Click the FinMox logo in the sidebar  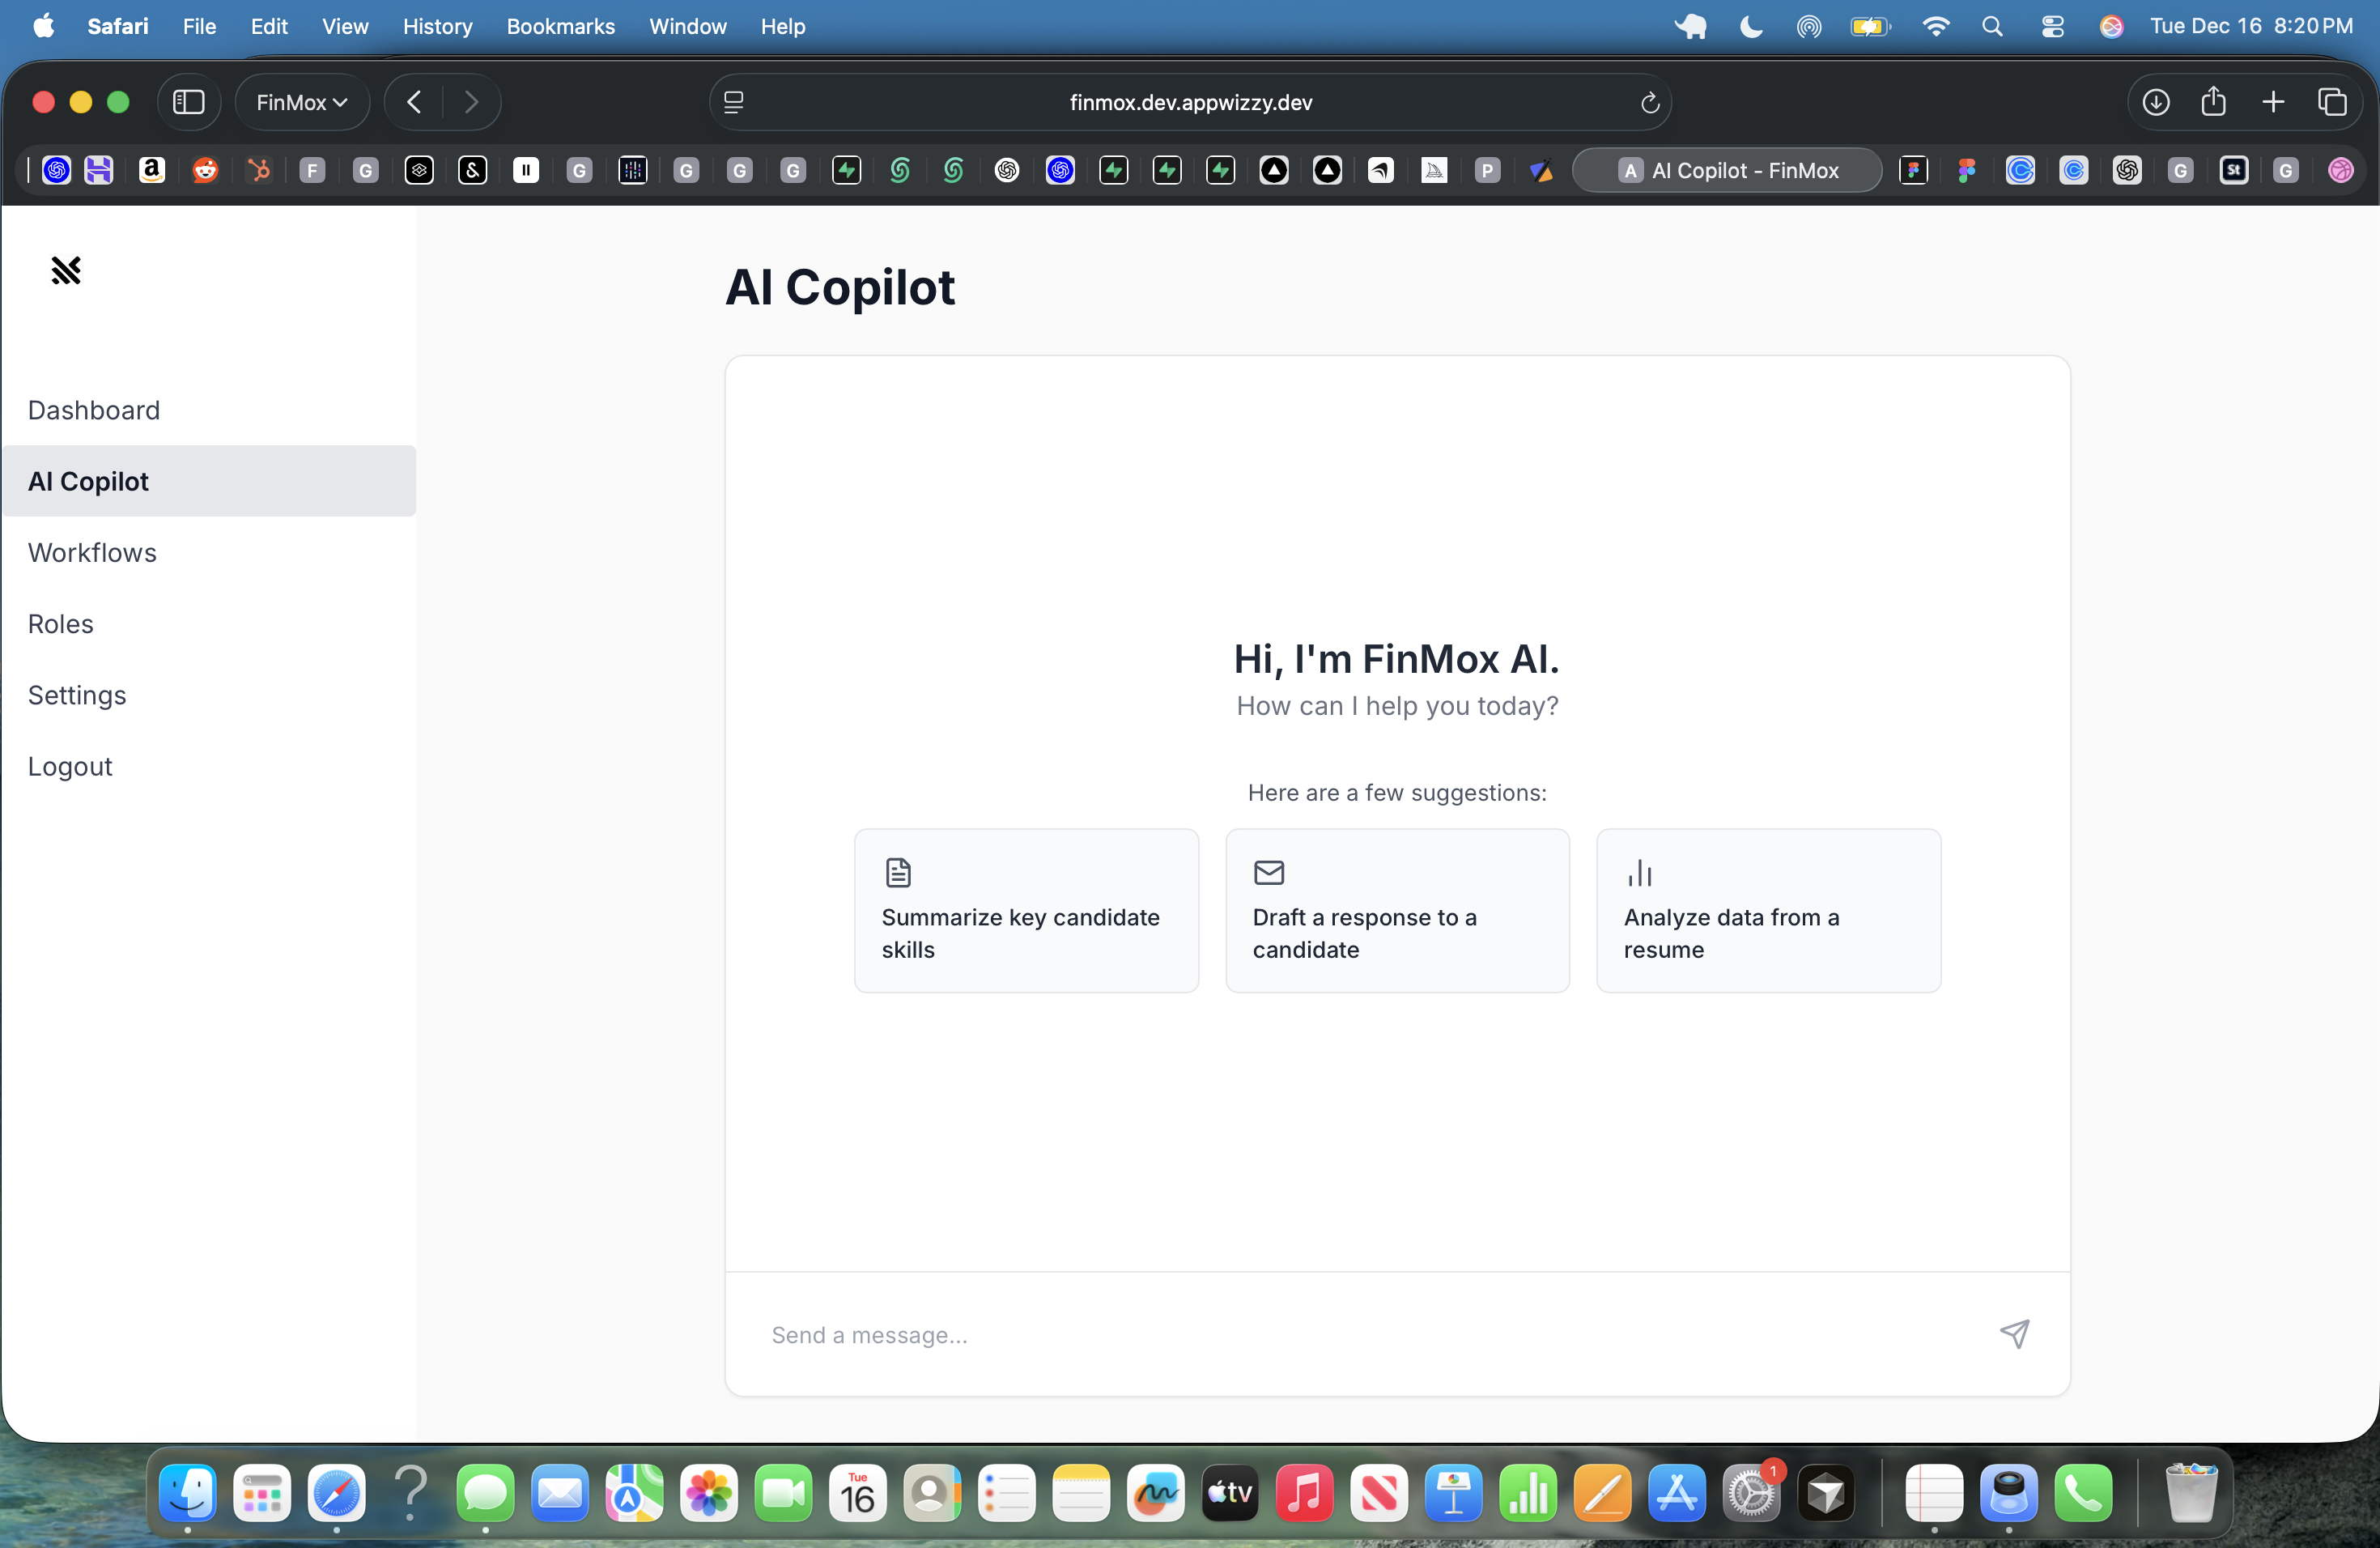[66, 270]
